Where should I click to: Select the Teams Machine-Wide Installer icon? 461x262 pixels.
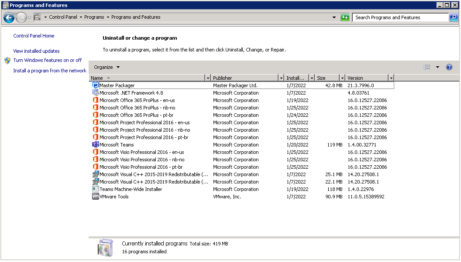pos(96,189)
